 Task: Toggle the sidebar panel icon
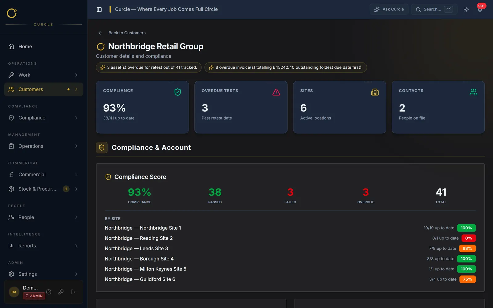(x=99, y=10)
